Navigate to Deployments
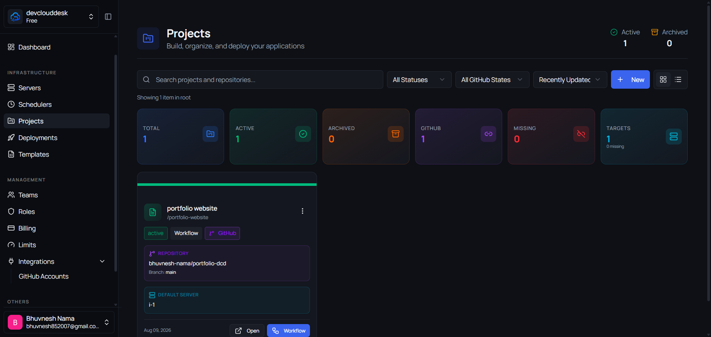This screenshot has width=711, height=337. [57, 138]
